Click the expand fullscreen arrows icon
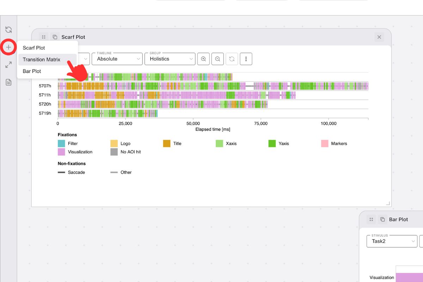 pyautogui.click(x=8, y=65)
